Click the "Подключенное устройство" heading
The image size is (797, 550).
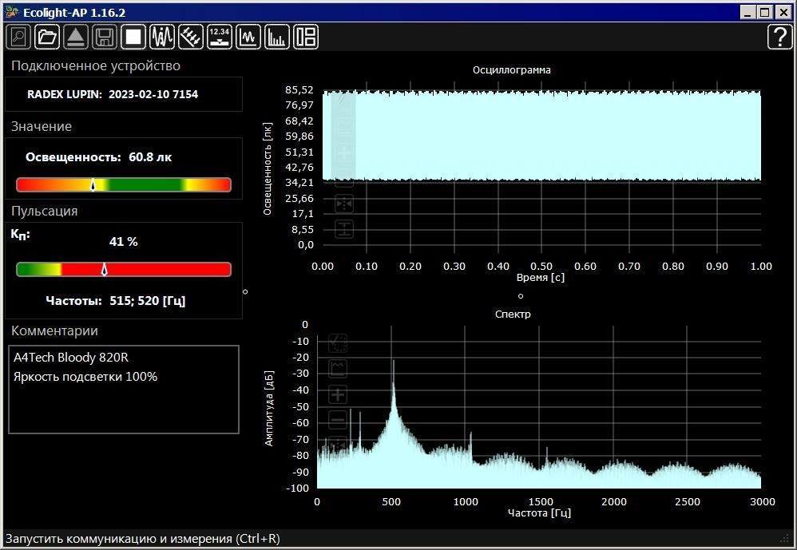tap(96, 66)
